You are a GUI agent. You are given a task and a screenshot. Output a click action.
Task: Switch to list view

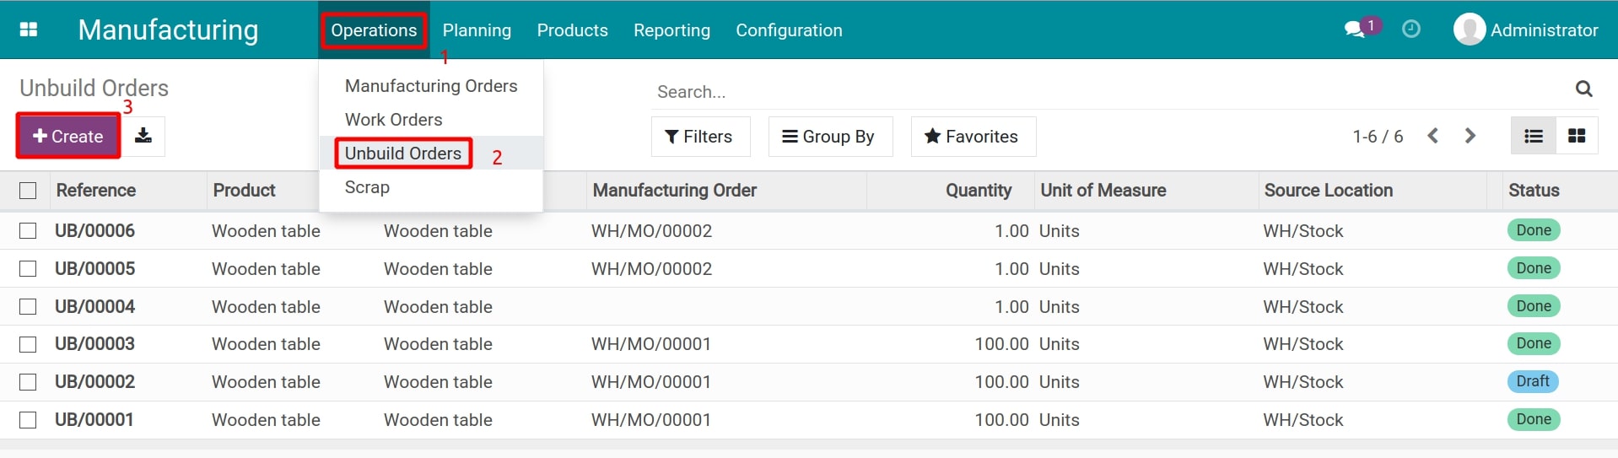(x=1533, y=136)
